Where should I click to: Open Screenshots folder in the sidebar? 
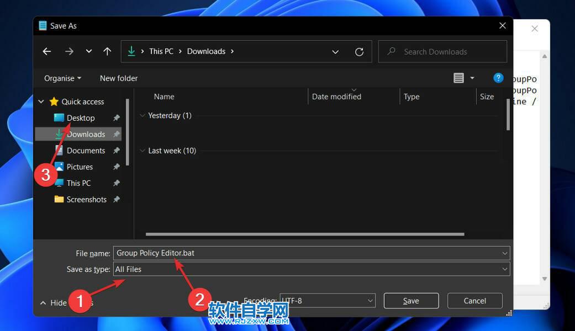coord(87,199)
